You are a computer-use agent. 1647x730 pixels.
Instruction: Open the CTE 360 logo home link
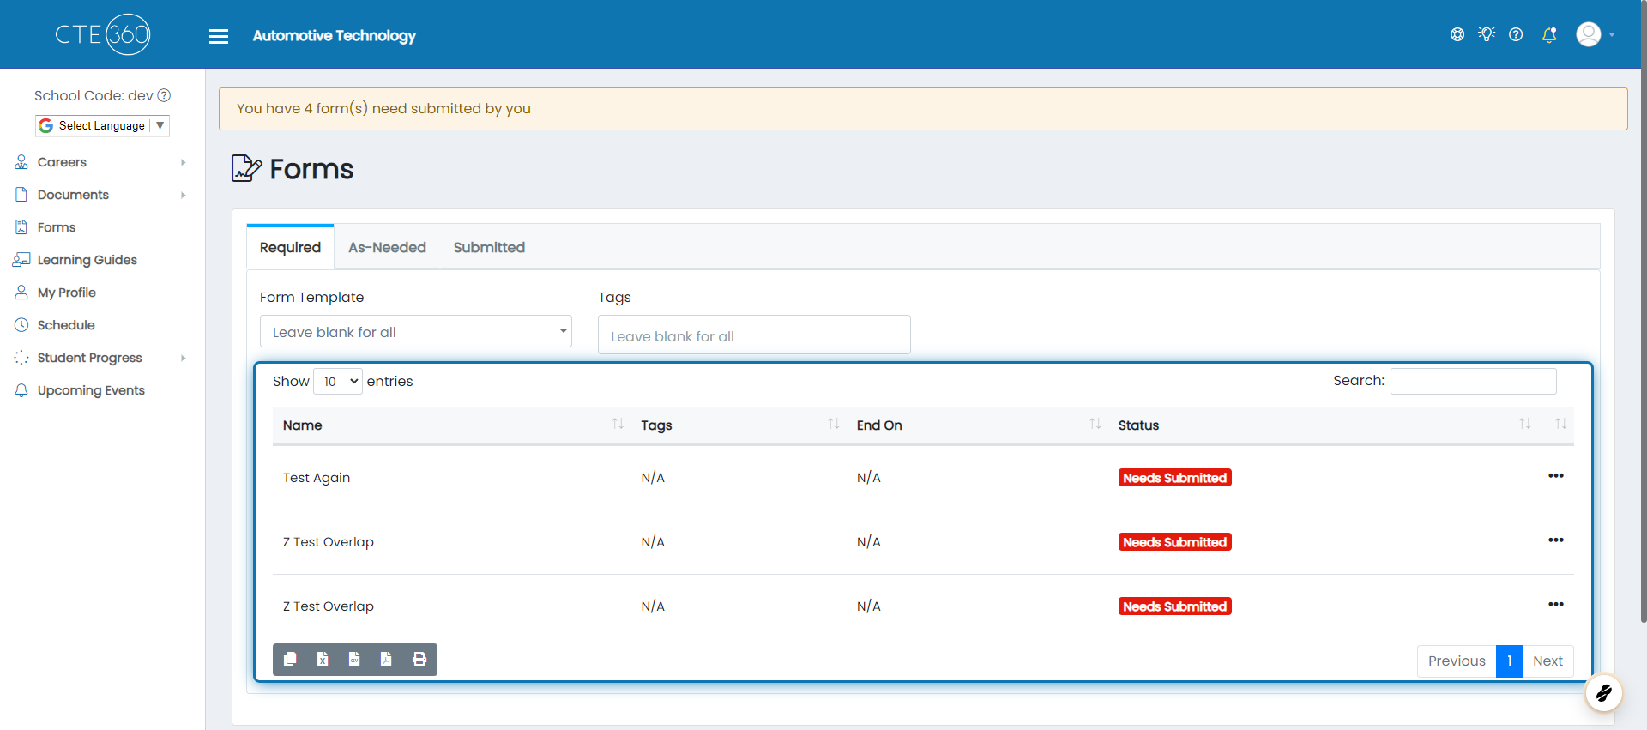[x=103, y=34]
